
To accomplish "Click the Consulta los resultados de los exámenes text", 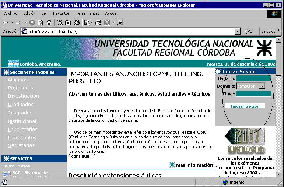I will click(x=245, y=160).
